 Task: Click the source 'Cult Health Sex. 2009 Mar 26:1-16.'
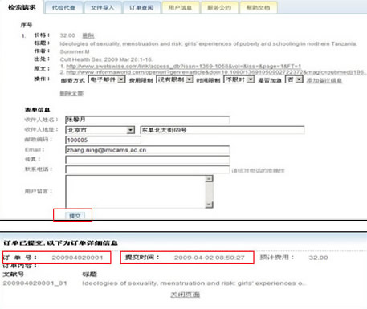[x=106, y=59]
